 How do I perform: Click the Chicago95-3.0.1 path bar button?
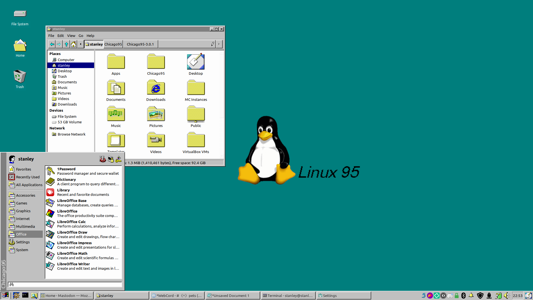(140, 44)
